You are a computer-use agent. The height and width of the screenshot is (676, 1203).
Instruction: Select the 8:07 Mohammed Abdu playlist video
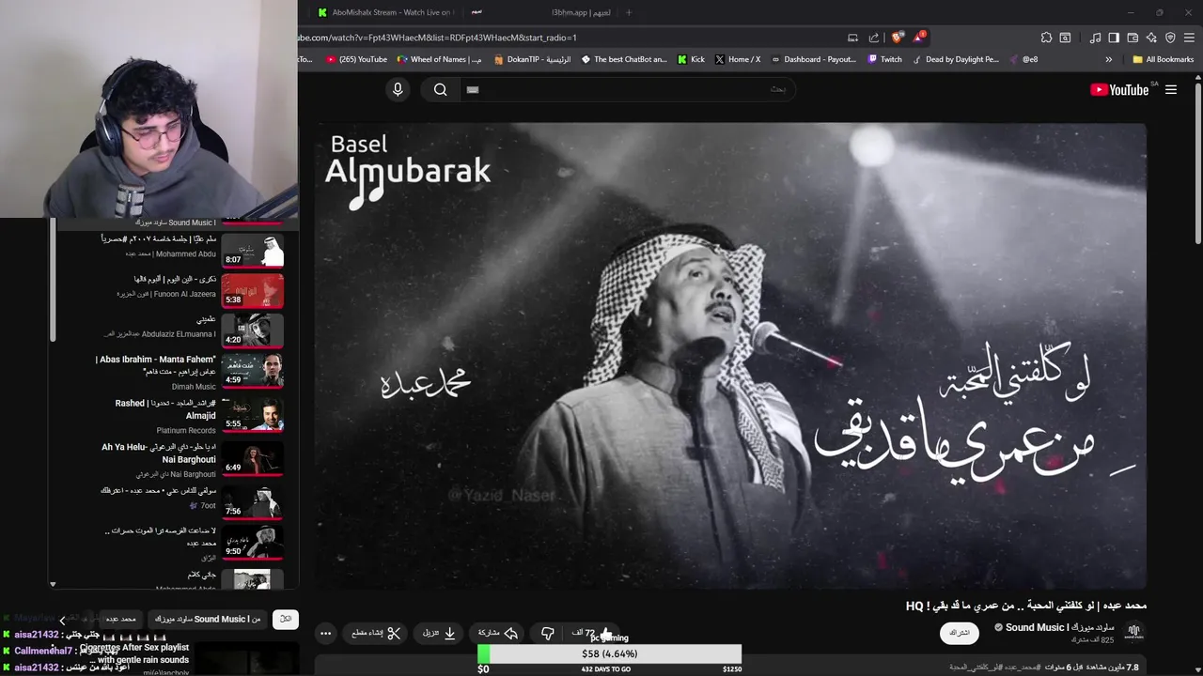[x=169, y=249]
